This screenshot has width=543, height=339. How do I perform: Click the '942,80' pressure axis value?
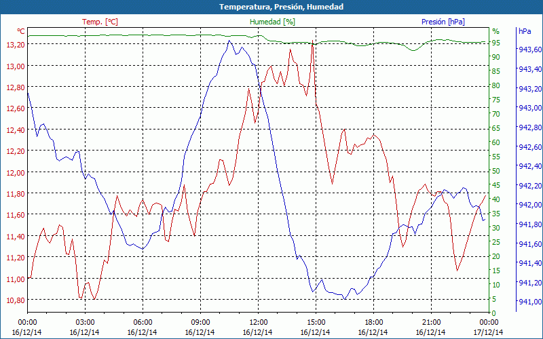coord(529,127)
